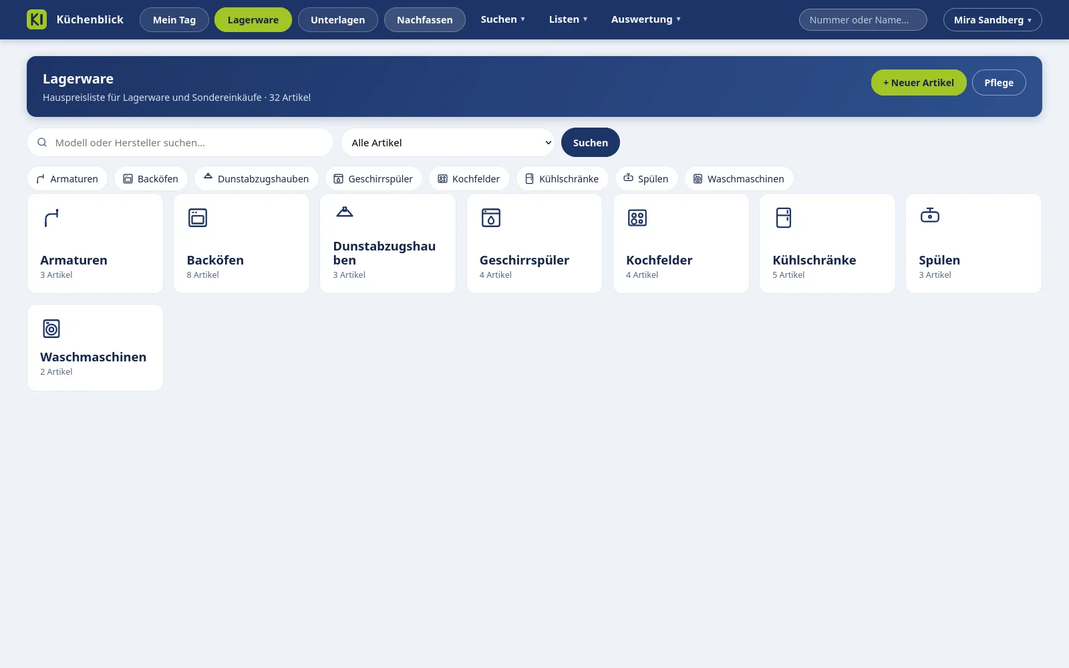Open the Kühlschränke card title
The height and width of the screenshot is (668, 1069).
click(x=814, y=261)
